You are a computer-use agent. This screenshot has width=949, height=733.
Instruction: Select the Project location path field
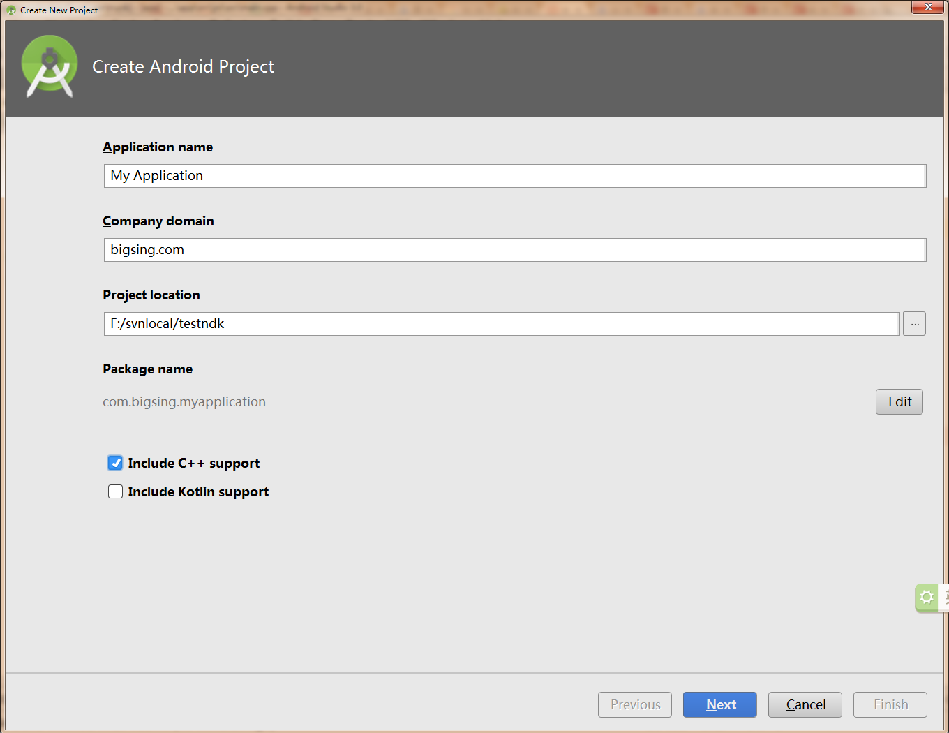click(501, 324)
